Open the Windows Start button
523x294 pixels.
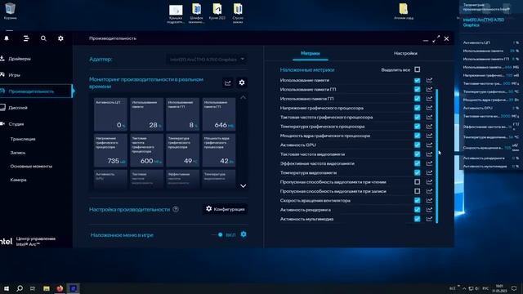click(7, 288)
